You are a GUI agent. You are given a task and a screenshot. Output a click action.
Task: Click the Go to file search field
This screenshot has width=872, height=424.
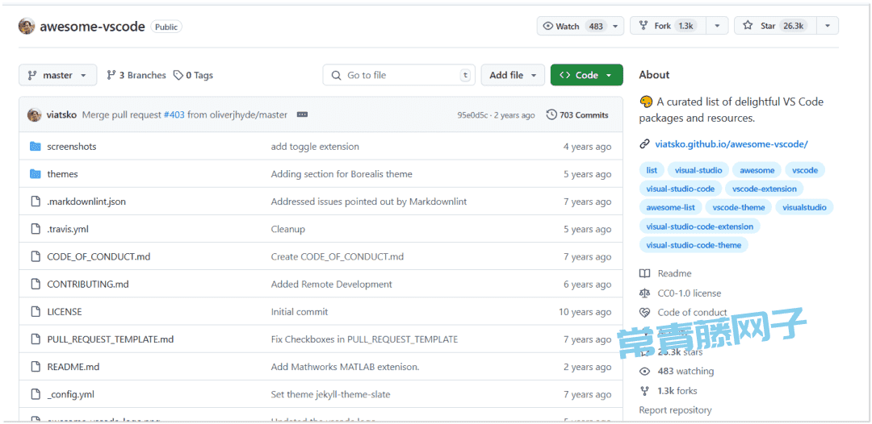(399, 75)
